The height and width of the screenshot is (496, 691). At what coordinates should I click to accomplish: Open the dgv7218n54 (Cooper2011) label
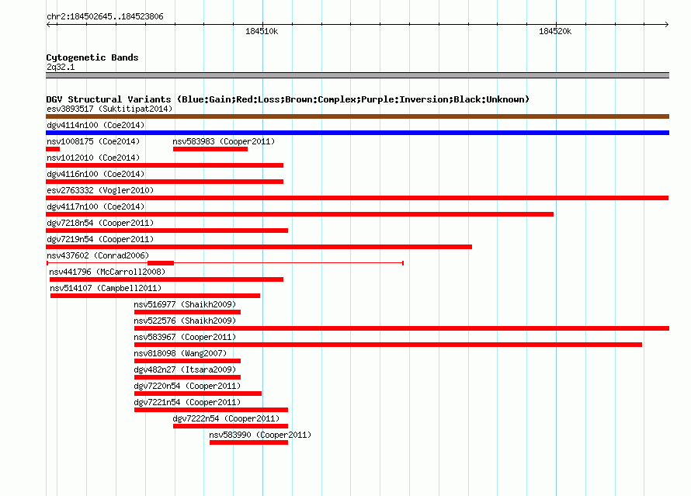100,223
